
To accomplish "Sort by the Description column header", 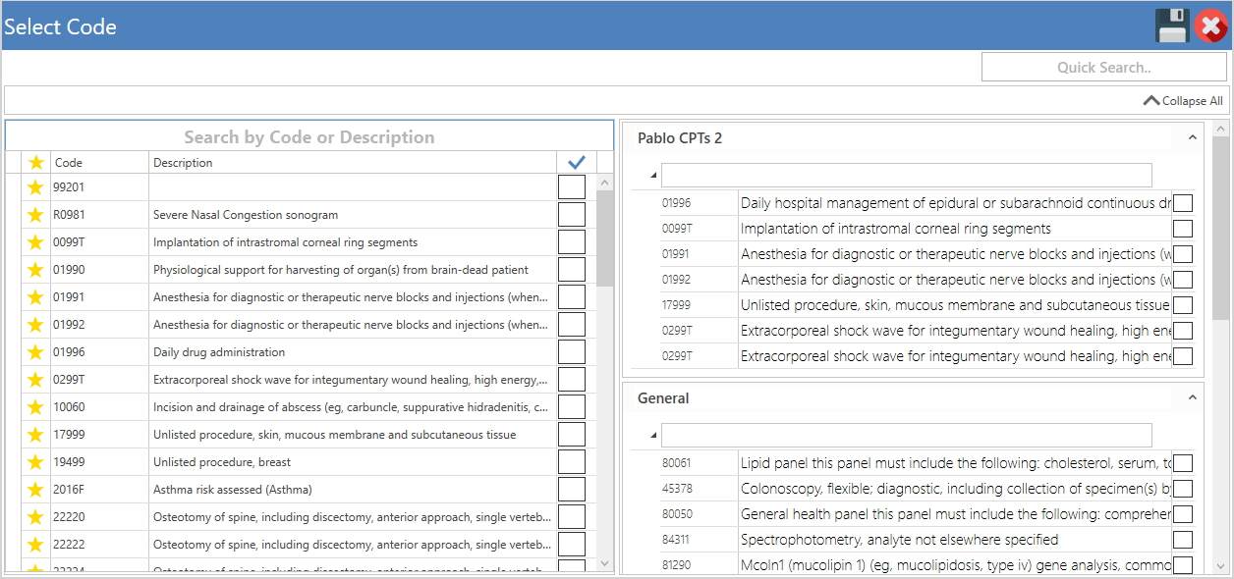I will 352,163.
